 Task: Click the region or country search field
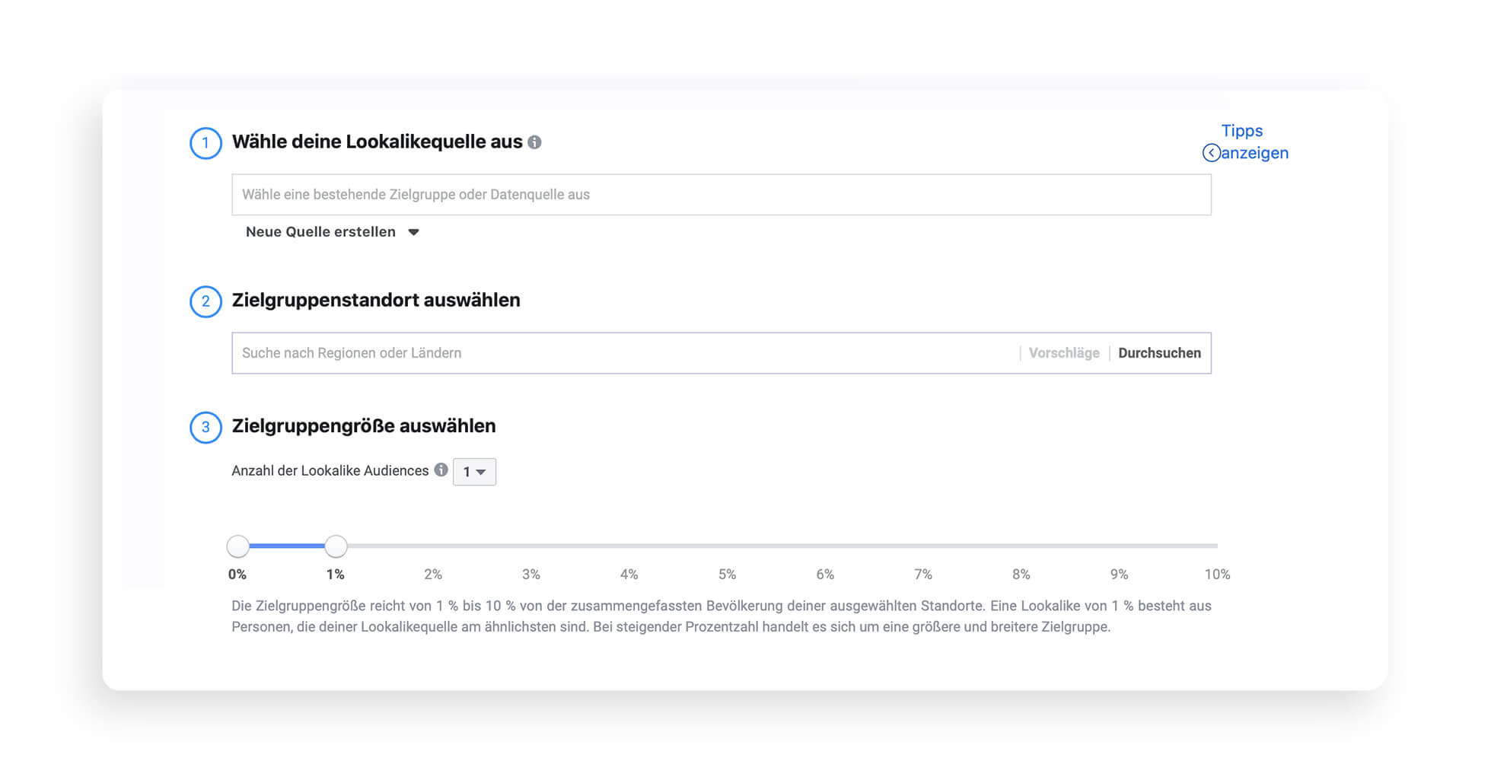click(x=624, y=353)
